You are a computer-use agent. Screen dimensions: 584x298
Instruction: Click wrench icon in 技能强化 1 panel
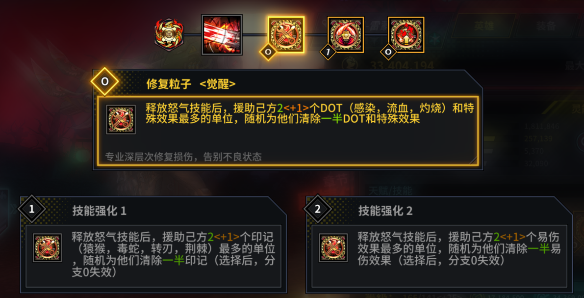tap(47, 247)
